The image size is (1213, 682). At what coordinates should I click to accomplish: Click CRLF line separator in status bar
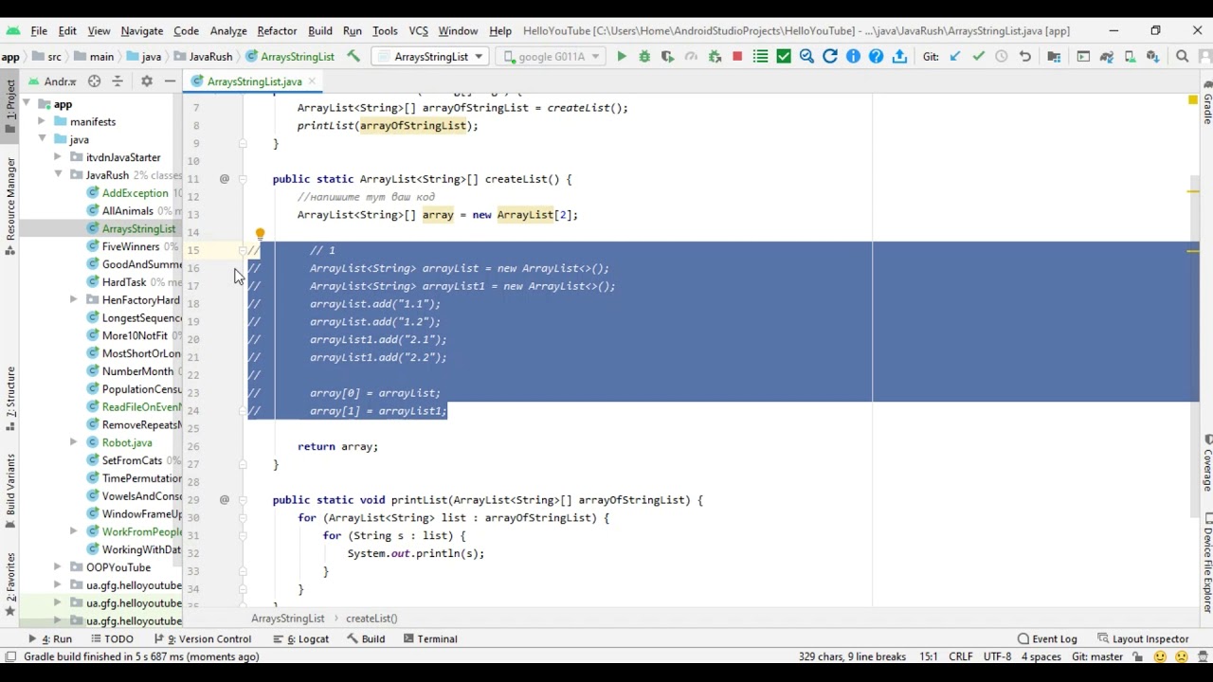click(x=960, y=656)
